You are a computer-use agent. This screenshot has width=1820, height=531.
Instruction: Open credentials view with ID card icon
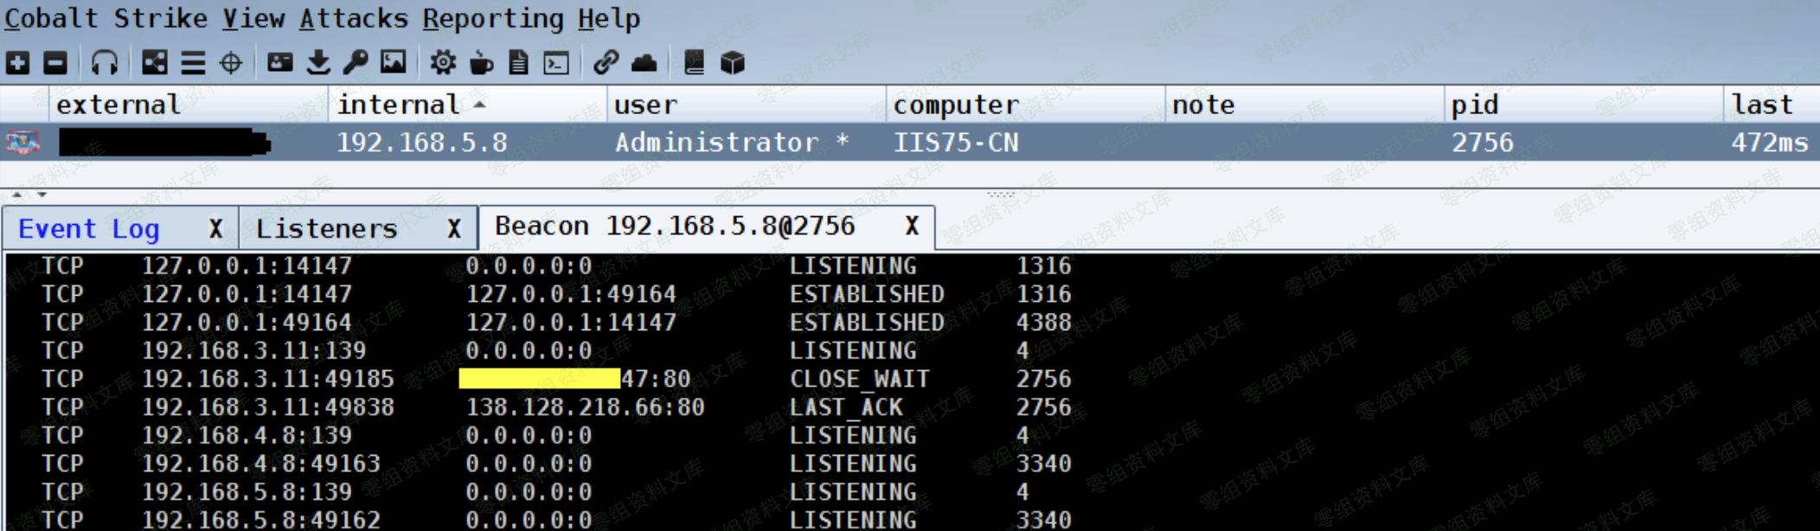279,62
